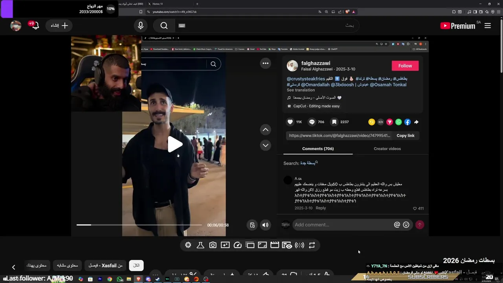Click the بسطة جدة search suggestion link

[x=309, y=163]
